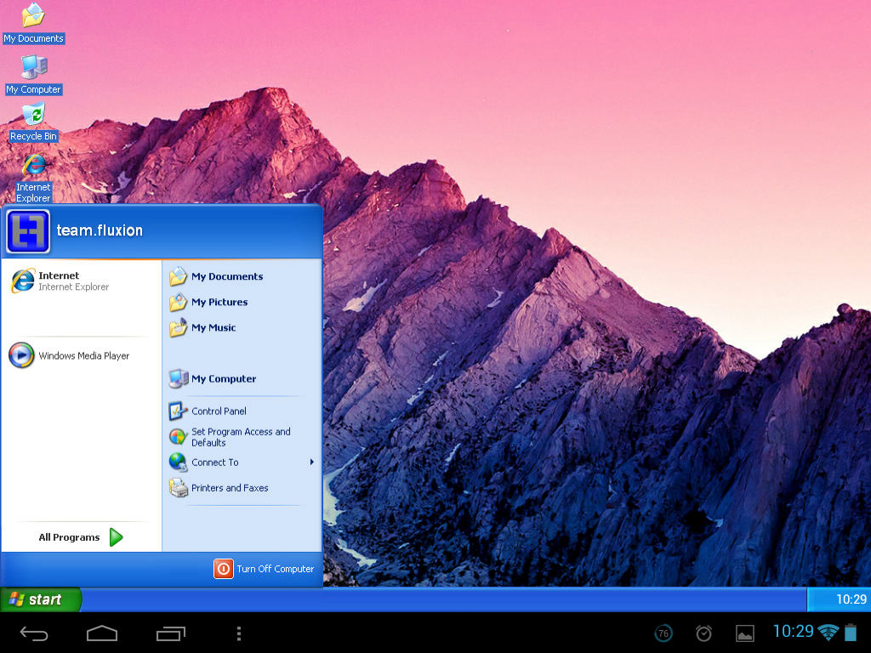871x653 pixels.
Task: Choose Set Program Access and Defaults
Action: [x=230, y=437]
